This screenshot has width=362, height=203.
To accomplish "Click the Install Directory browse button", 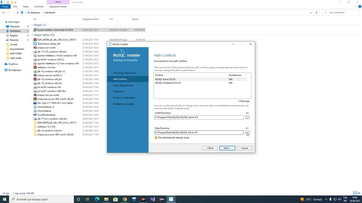I will (247, 117).
